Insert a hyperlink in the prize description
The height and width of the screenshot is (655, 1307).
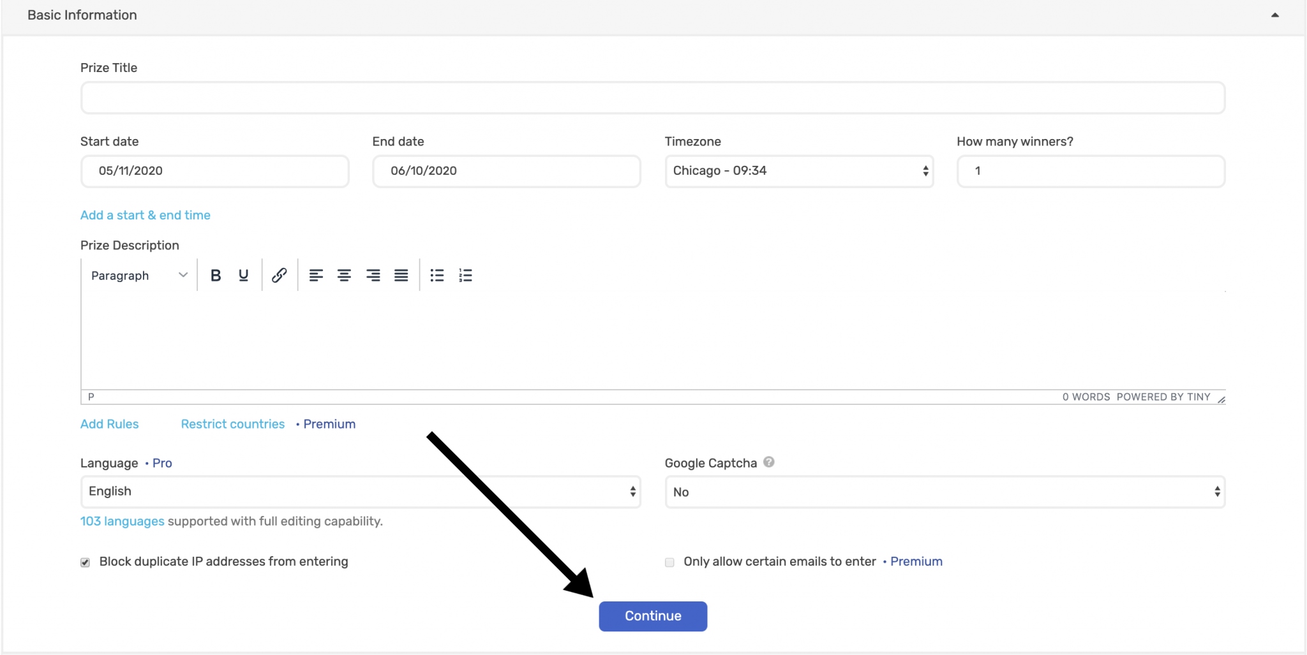(x=280, y=275)
